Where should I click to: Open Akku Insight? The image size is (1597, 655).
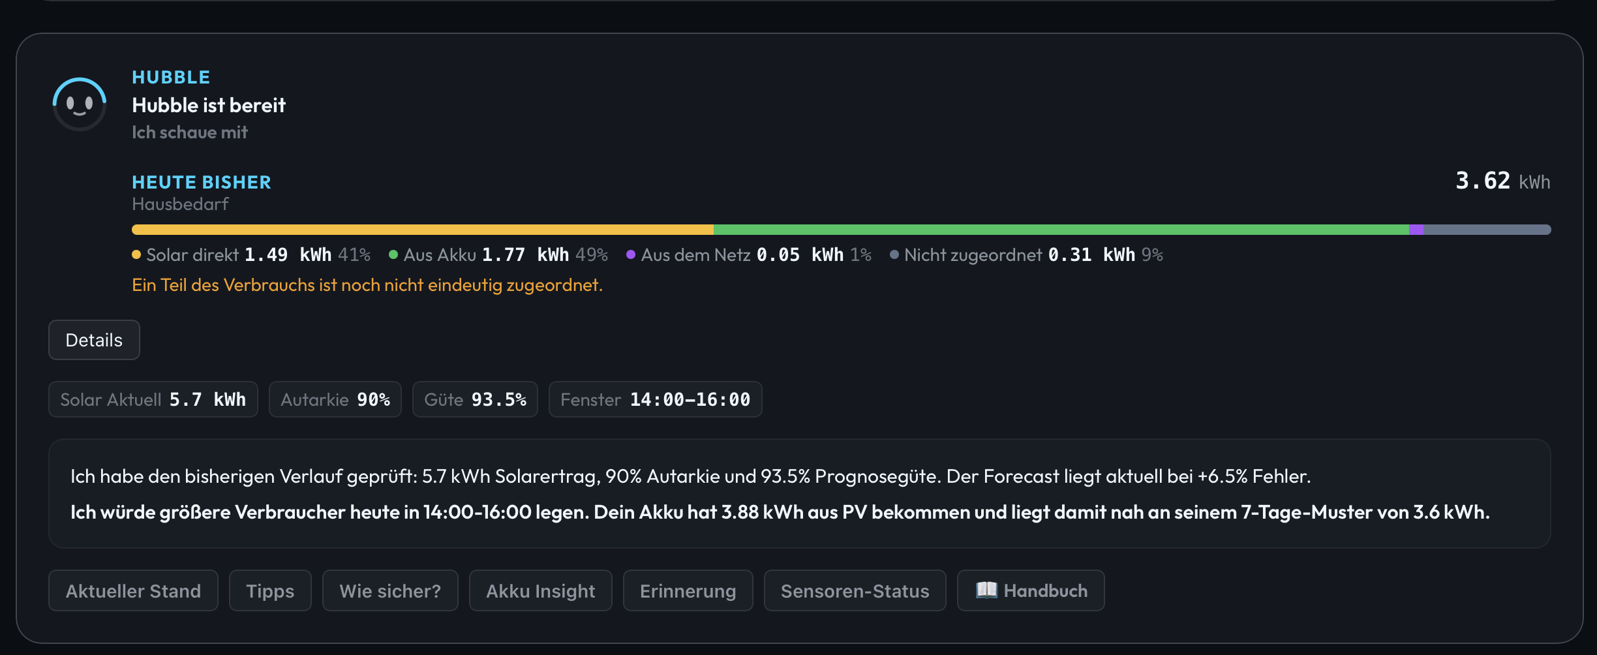(x=540, y=590)
